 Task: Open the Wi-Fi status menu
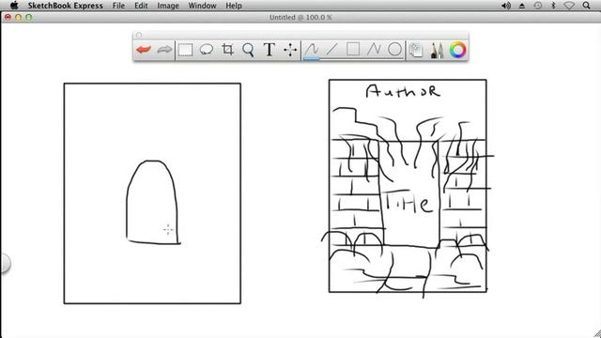[569, 6]
